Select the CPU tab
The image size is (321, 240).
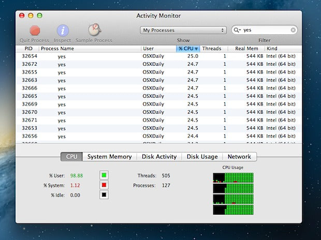point(71,157)
